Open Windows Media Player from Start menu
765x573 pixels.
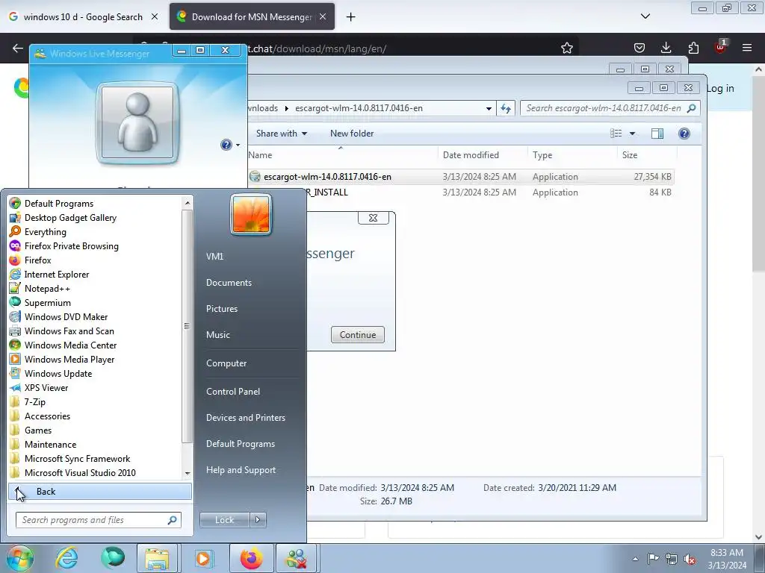click(x=69, y=359)
